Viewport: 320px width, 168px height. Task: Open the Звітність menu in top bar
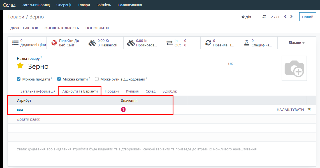(x=104, y=5)
